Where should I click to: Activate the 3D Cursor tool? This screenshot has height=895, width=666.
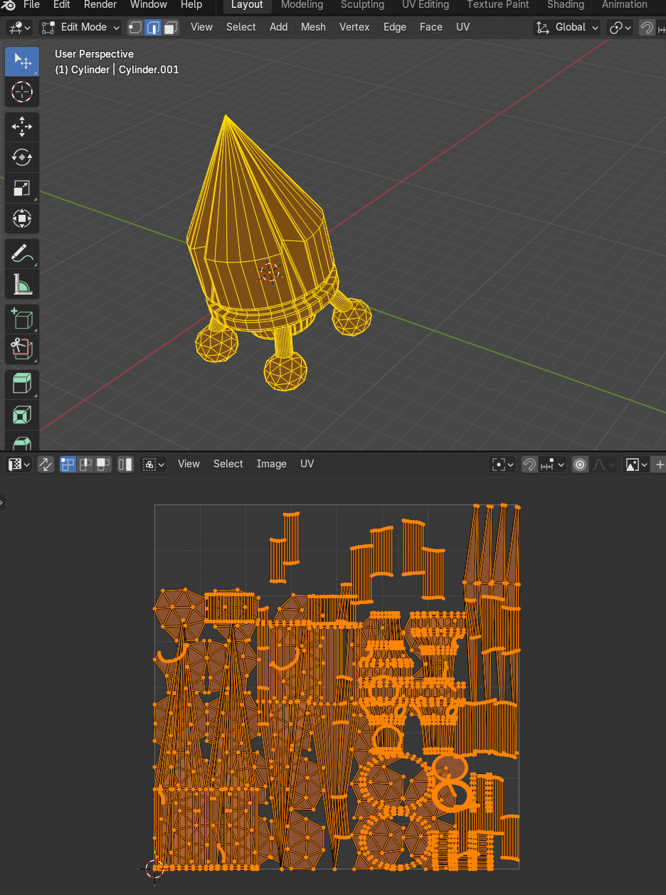click(22, 92)
